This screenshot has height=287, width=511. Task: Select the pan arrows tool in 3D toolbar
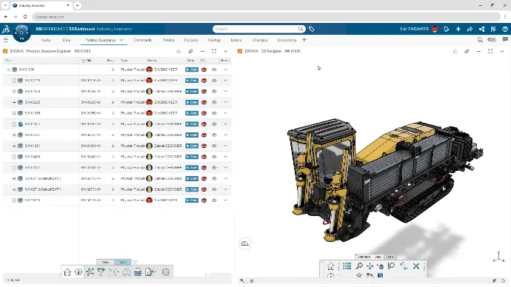coord(370,266)
